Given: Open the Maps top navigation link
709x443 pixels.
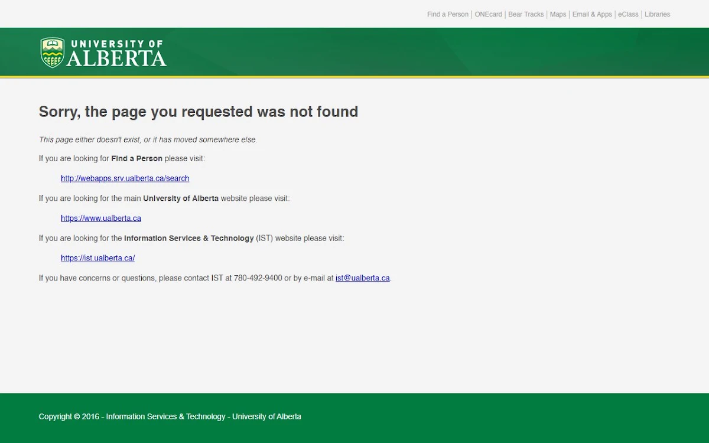Looking at the screenshot, I should (558, 14).
